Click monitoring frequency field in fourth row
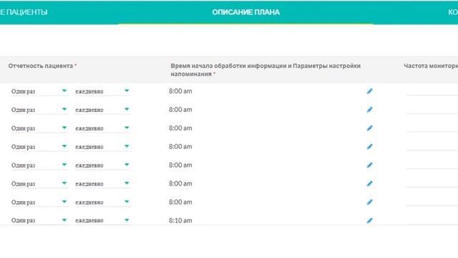458x258 pixels. (432, 146)
